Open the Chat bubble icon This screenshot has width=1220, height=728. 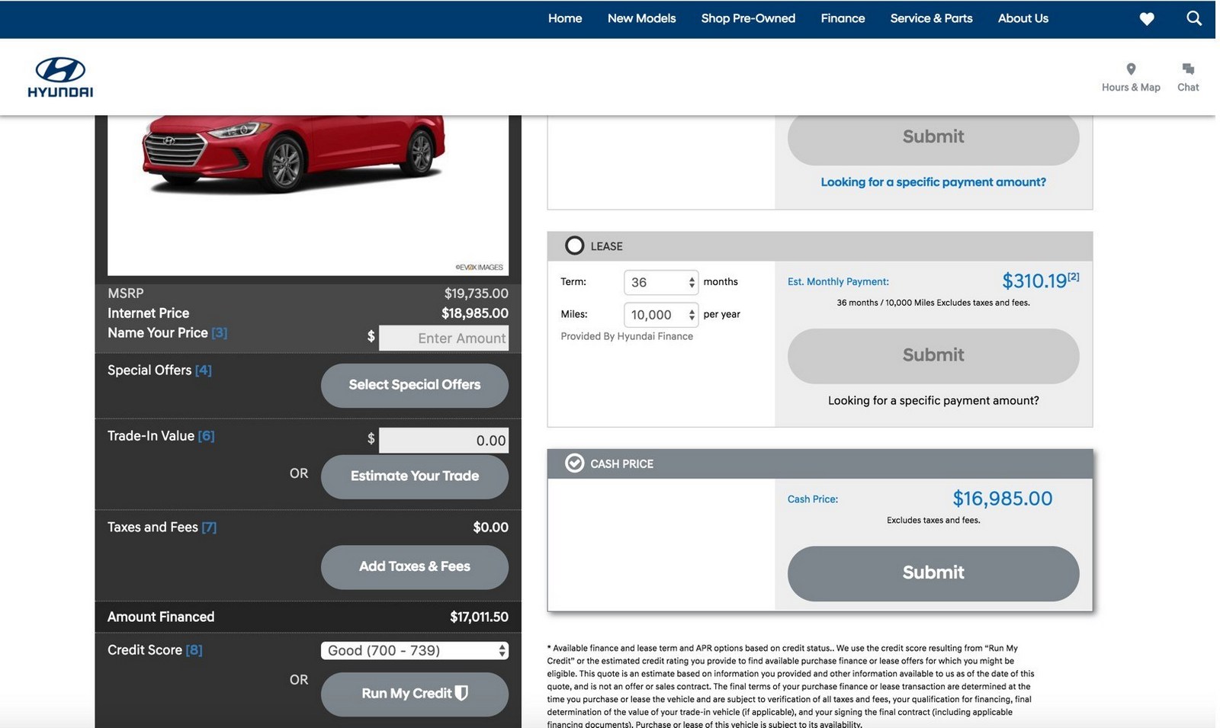pos(1187,69)
